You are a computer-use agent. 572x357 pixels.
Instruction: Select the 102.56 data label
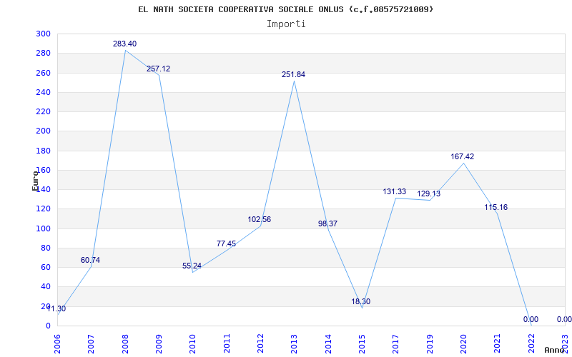coord(259,220)
